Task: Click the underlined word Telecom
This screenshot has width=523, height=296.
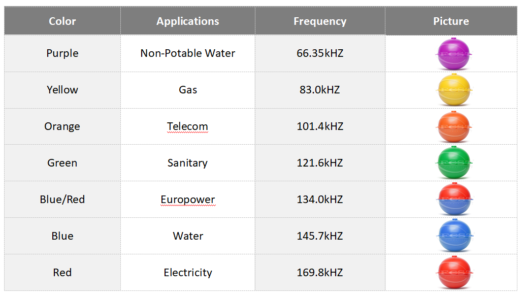Action: 187,126
